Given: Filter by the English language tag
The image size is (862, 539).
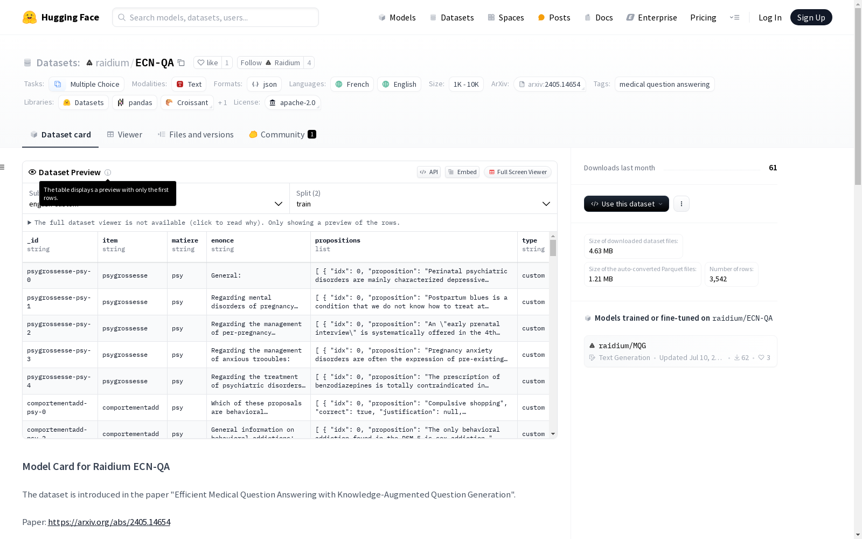Looking at the screenshot, I should [399, 84].
